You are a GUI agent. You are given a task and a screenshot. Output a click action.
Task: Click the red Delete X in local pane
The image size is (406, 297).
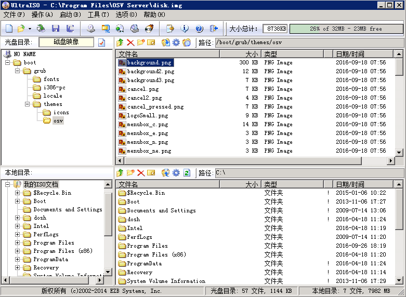[141, 173]
